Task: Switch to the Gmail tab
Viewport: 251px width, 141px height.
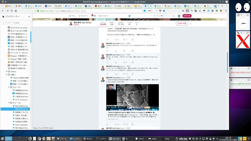Action: (x=58, y=6)
